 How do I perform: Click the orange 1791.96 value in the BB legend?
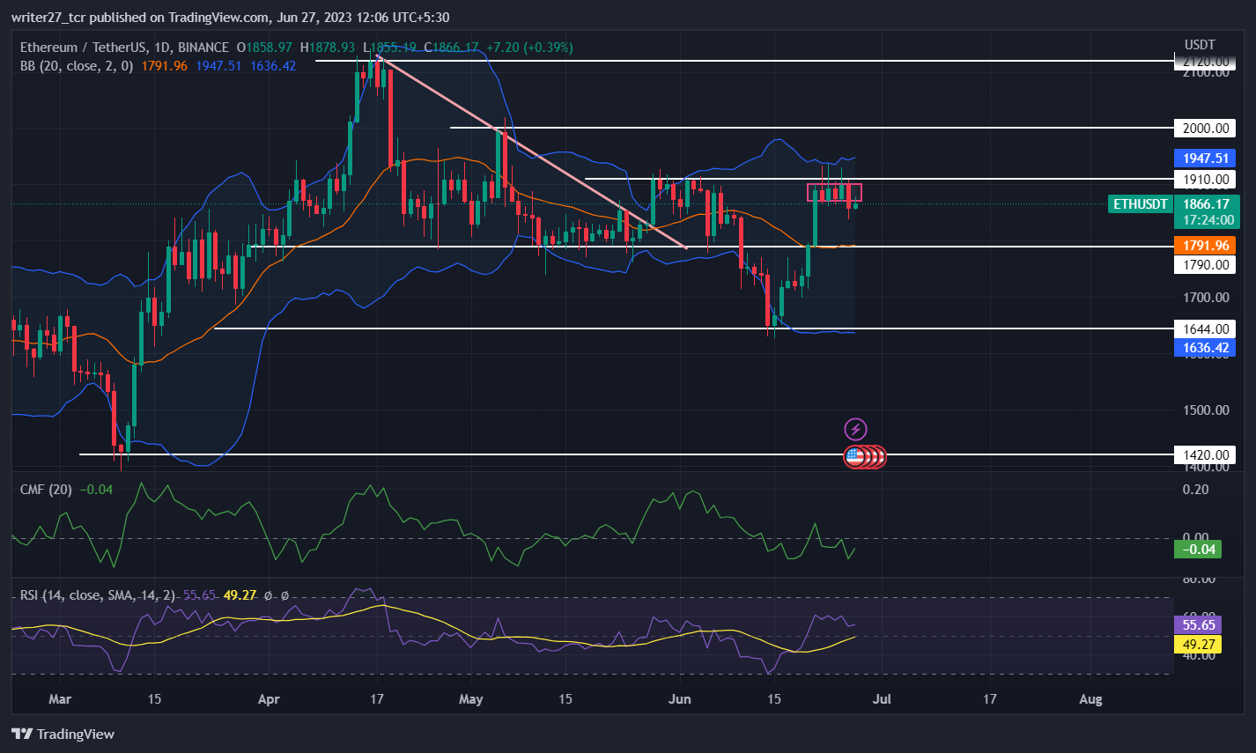pos(163,65)
